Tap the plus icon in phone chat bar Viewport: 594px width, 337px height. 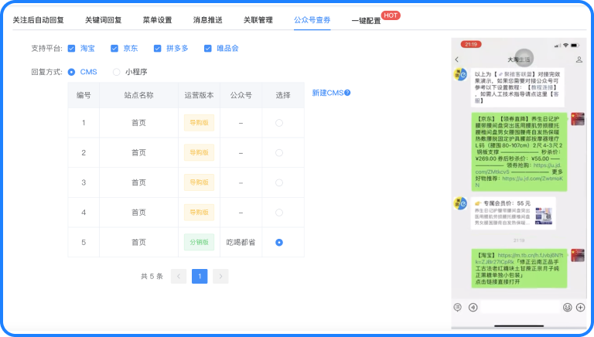[x=580, y=307]
